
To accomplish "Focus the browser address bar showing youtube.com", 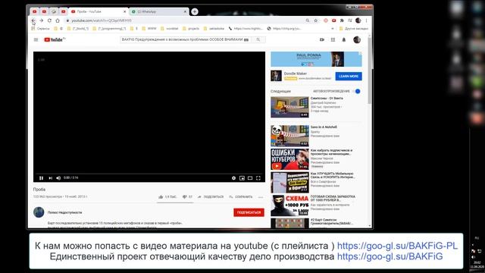I will tap(186, 20).
